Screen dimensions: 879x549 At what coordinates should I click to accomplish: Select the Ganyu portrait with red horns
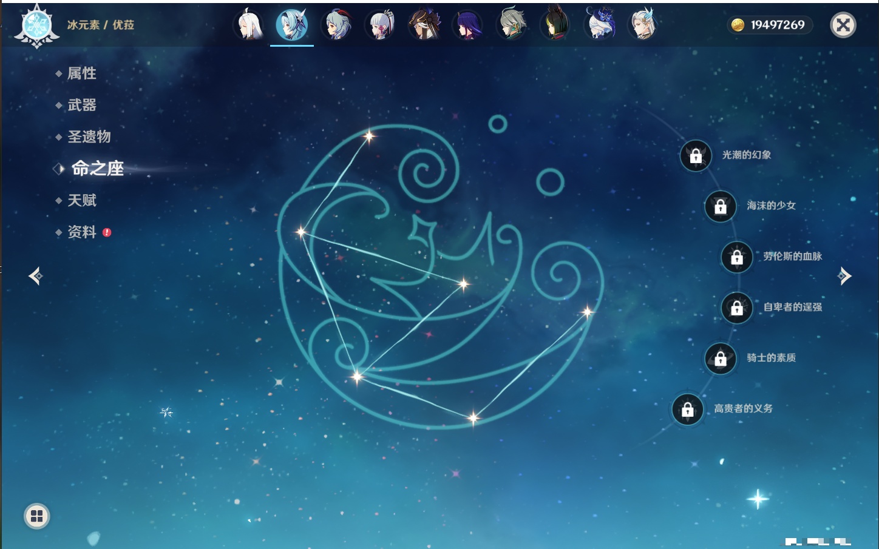pyautogui.click(x=337, y=25)
